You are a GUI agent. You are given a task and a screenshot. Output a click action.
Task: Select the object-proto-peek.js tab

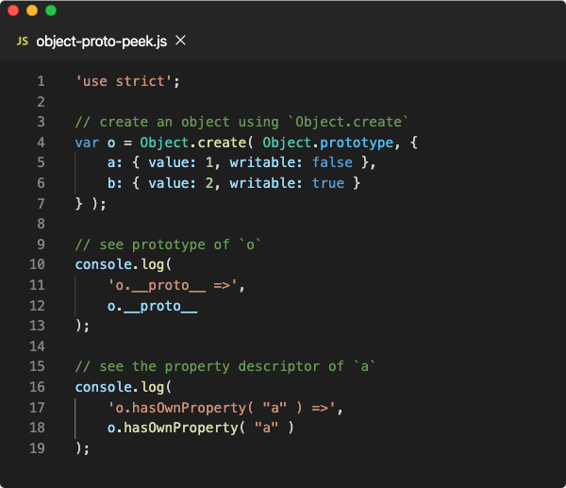(x=102, y=42)
